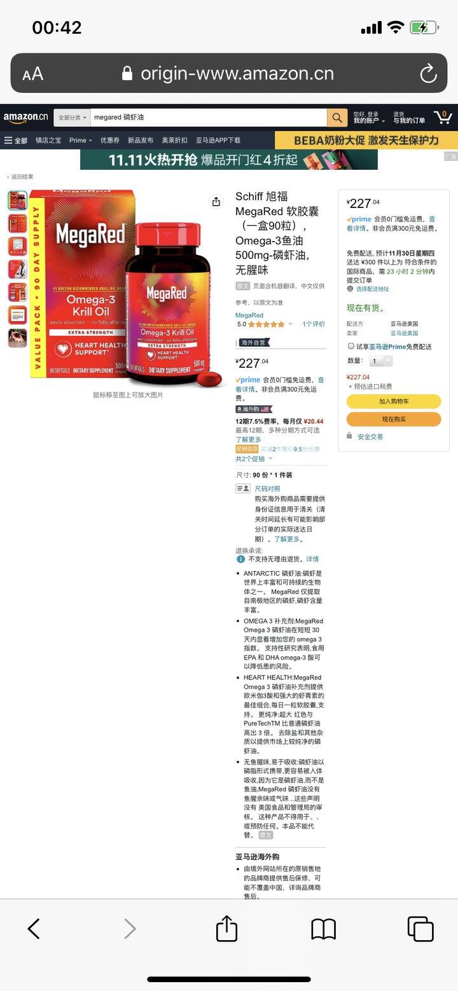Show Safari open tabs icon
This screenshot has width=458, height=991.
pos(420,929)
